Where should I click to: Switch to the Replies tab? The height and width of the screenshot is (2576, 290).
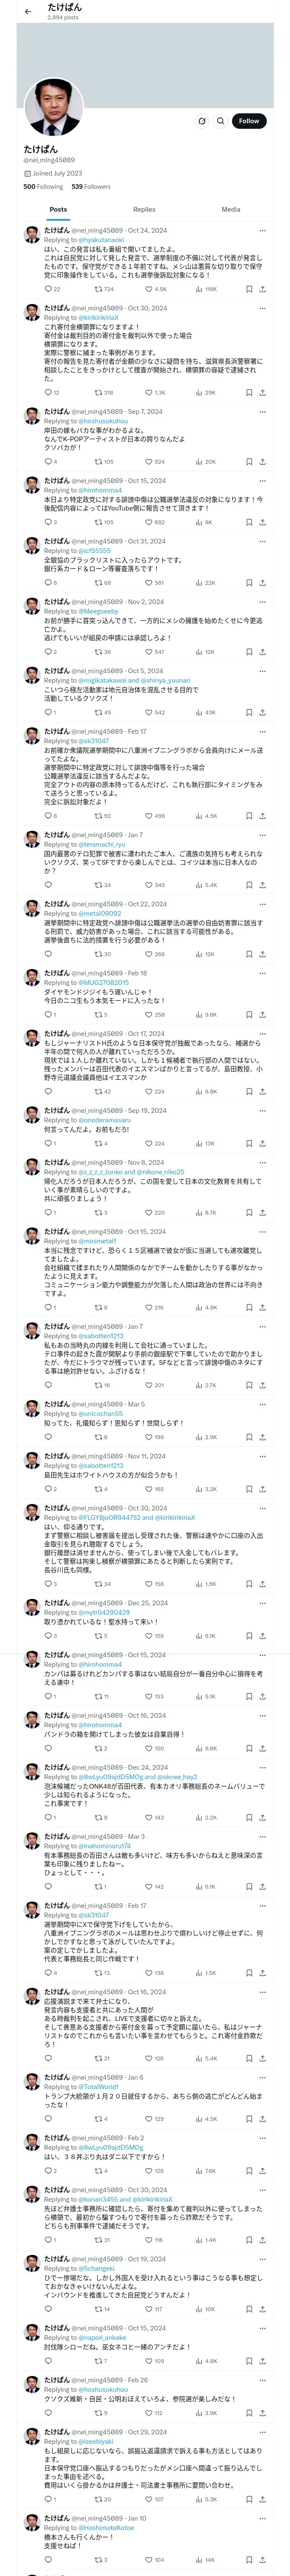[x=144, y=210]
